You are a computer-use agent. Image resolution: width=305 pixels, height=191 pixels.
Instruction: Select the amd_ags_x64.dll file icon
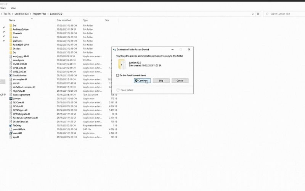pos(11,56)
